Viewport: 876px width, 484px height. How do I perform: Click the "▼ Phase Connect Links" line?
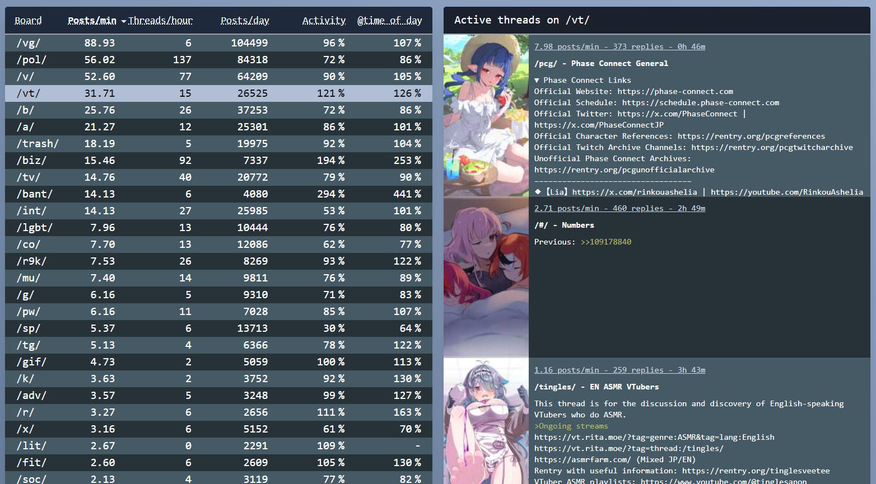click(x=583, y=80)
